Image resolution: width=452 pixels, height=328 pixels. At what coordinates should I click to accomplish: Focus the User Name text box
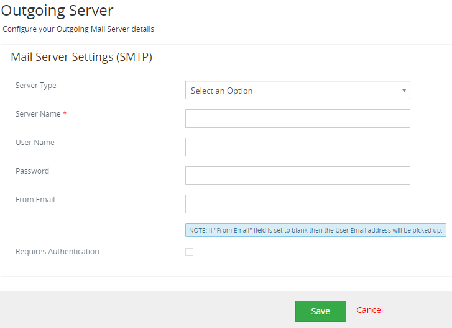pyautogui.click(x=297, y=147)
